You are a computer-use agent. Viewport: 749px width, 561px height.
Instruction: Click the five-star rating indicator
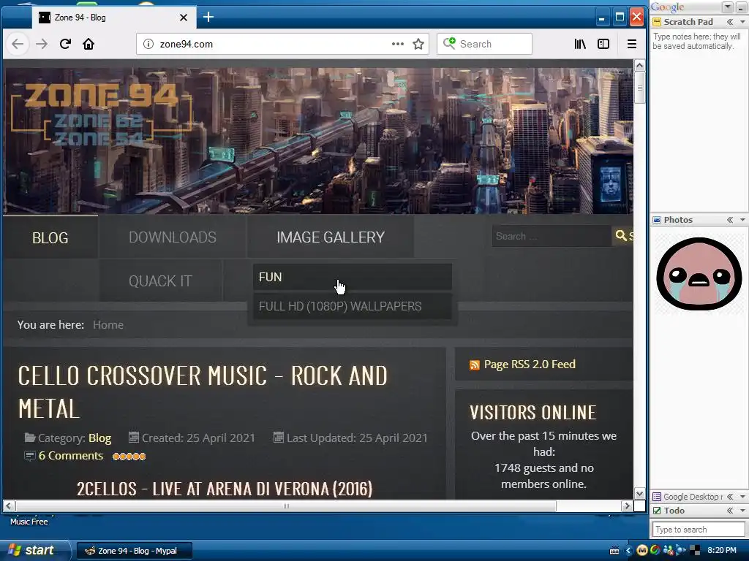[x=129, y=457]
